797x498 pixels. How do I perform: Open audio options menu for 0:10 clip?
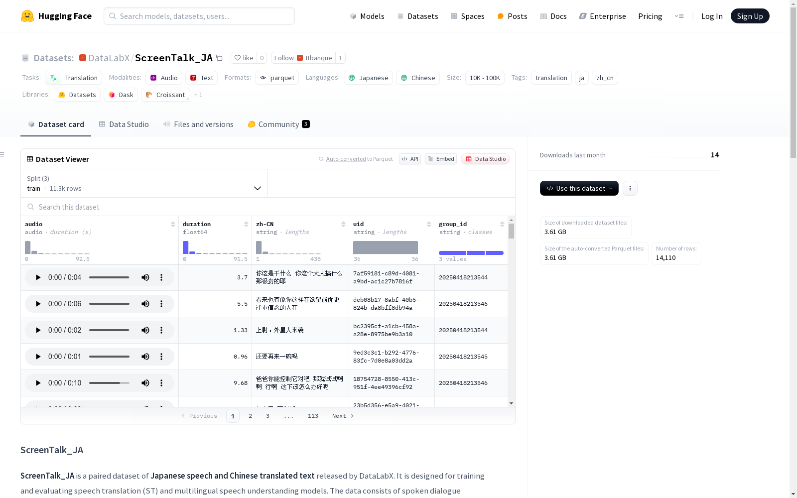161,383
